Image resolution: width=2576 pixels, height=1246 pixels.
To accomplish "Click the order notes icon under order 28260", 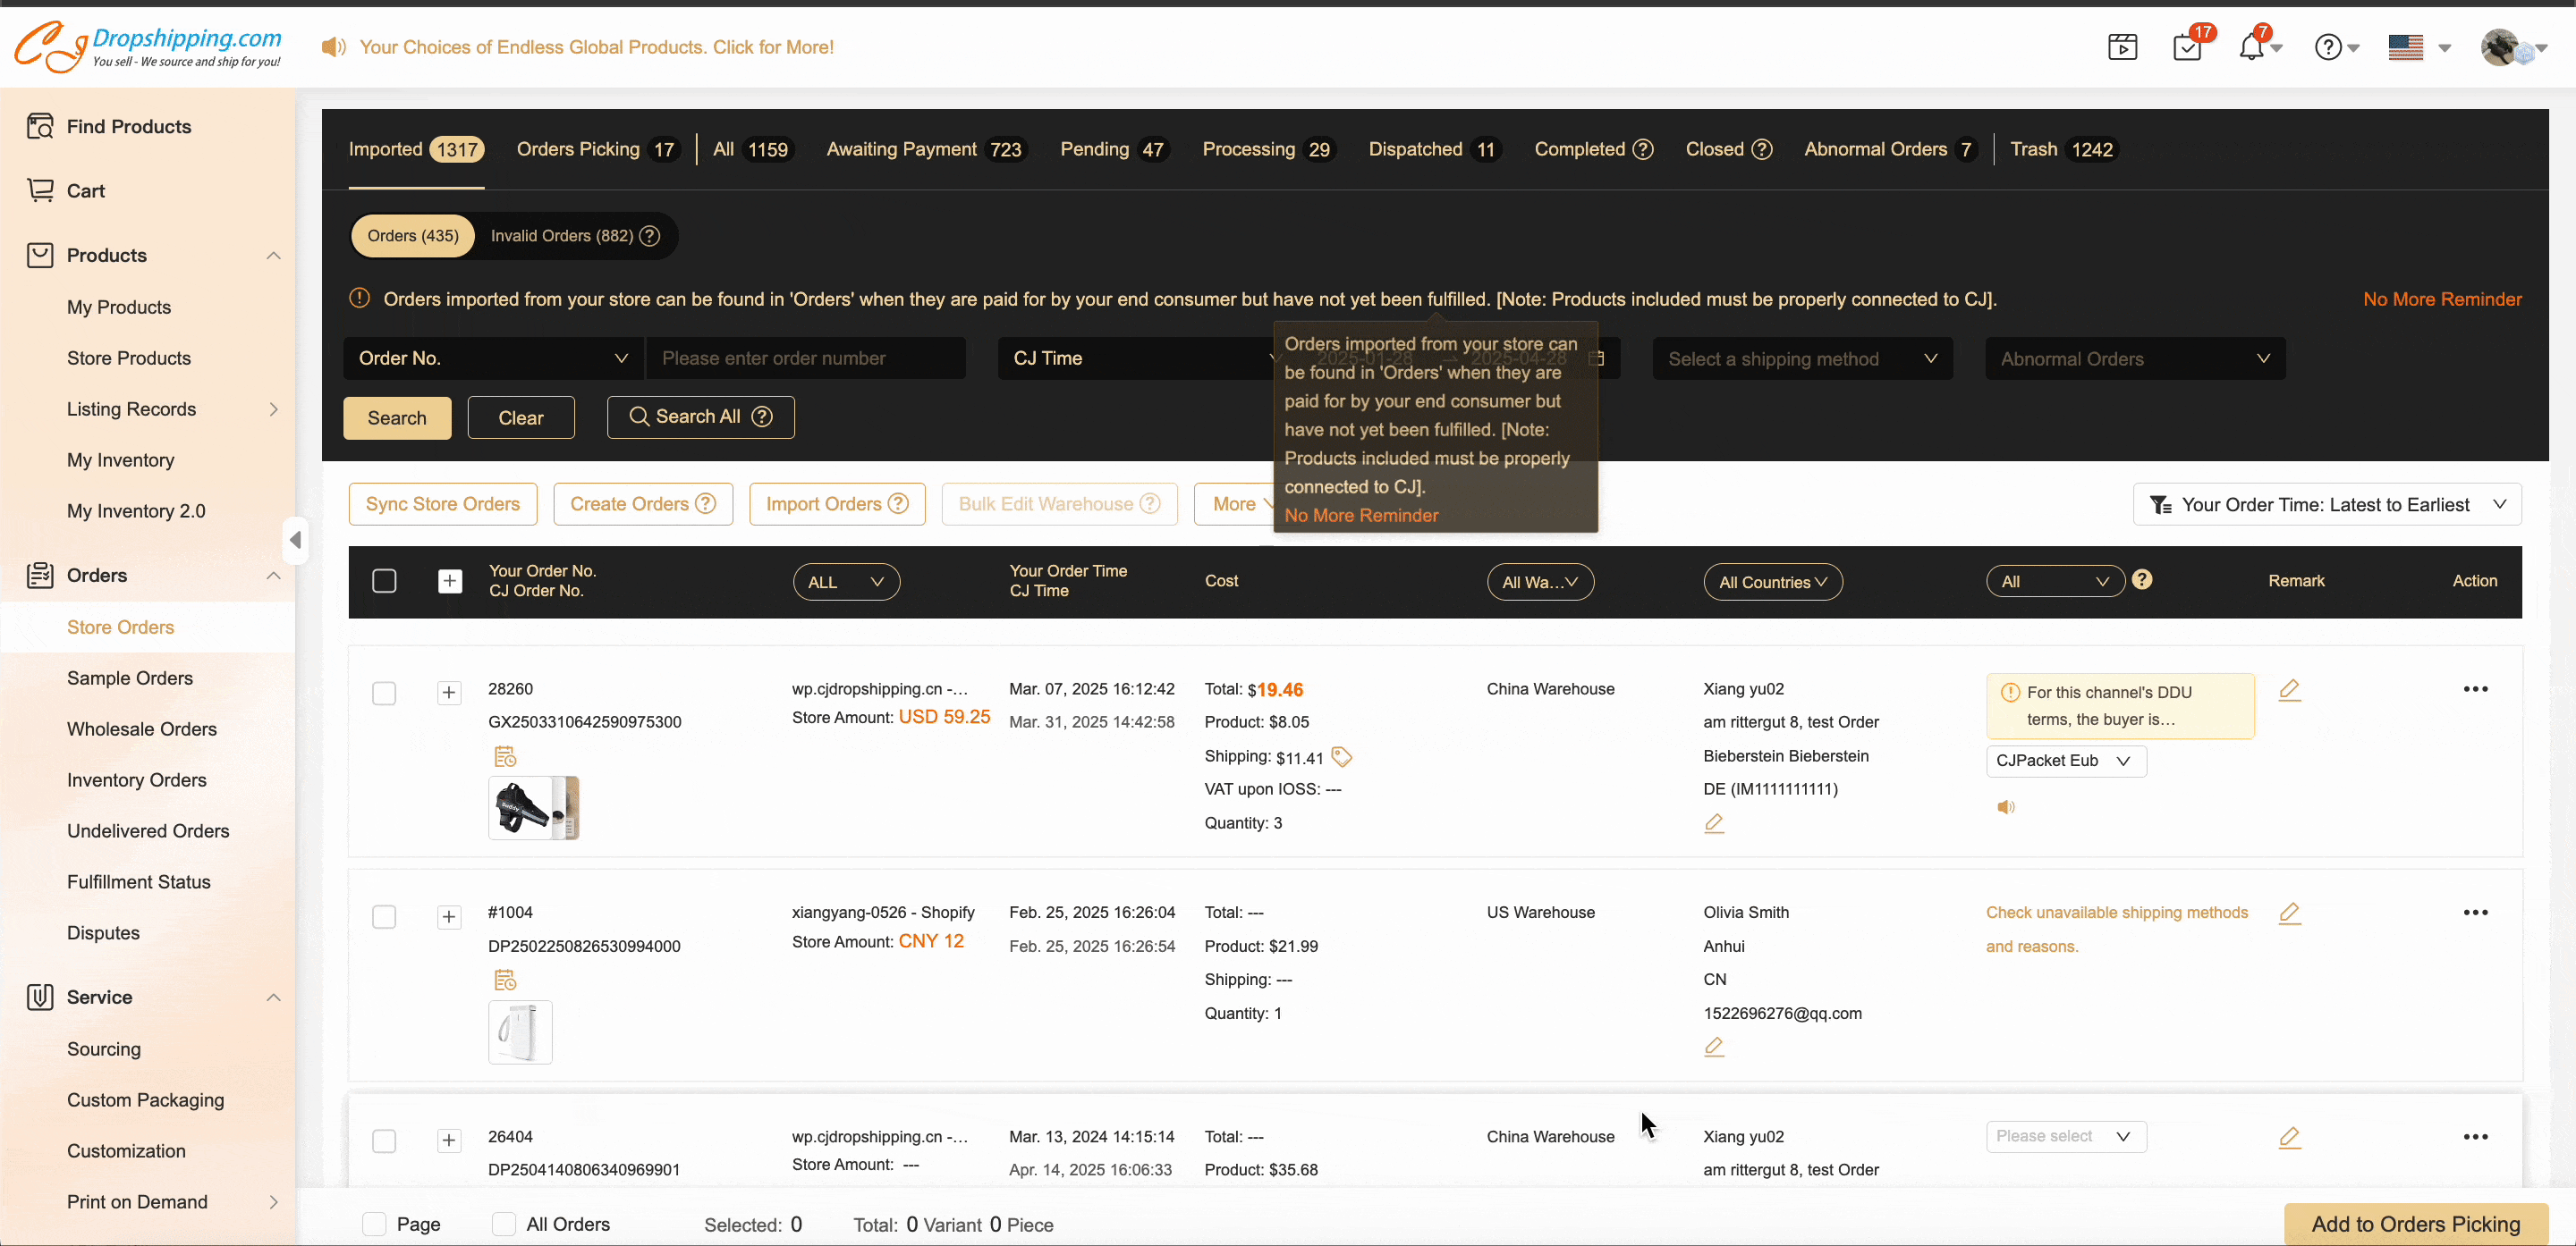I will [505, 756].
